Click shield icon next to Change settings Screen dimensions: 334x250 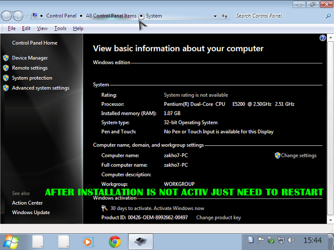pyautogui.click(x=277, y=156)
